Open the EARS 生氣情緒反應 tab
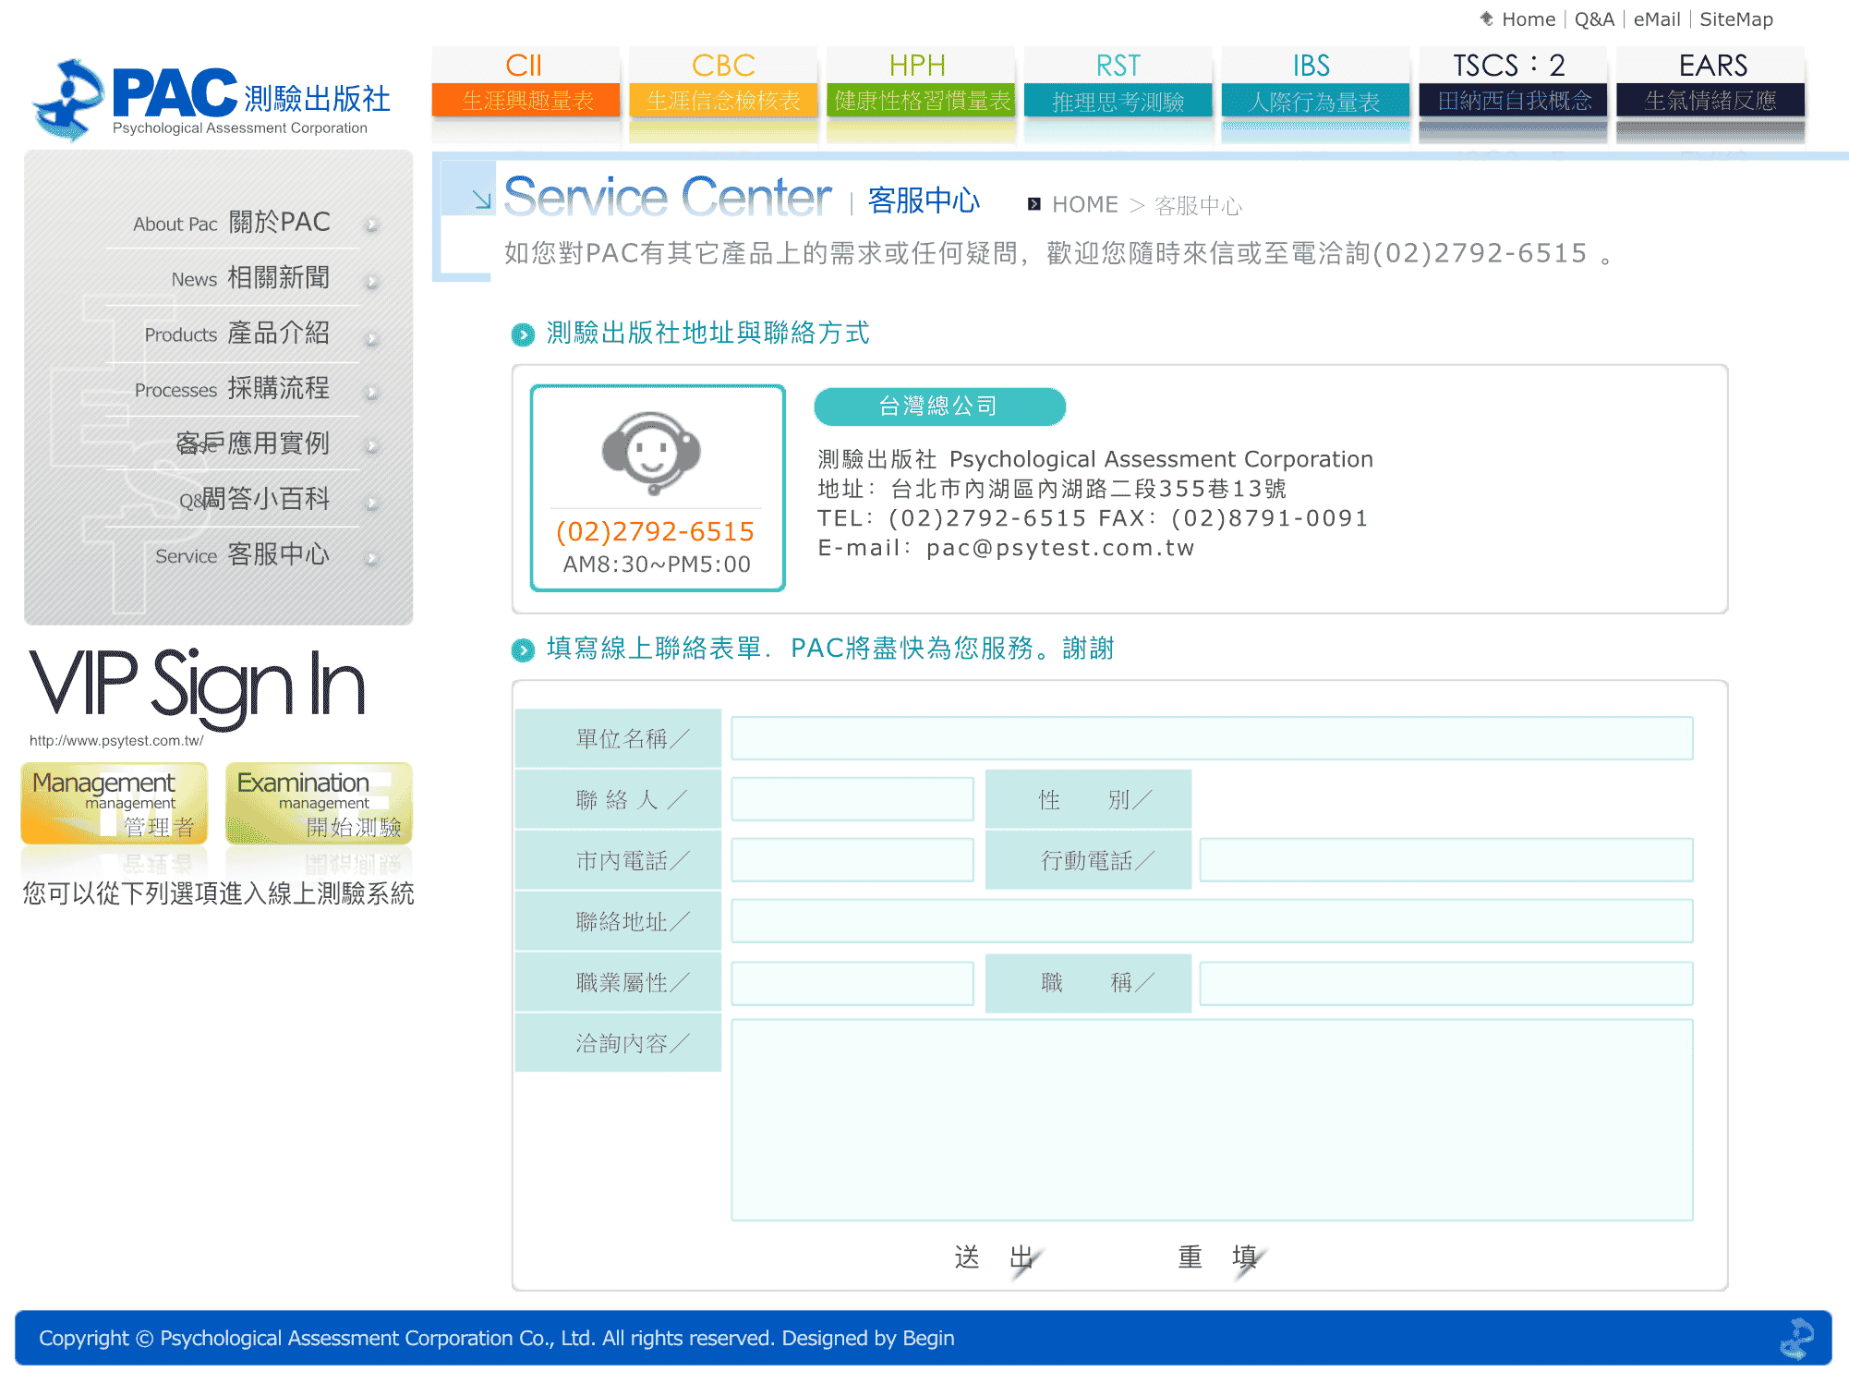 [1710, 83]
